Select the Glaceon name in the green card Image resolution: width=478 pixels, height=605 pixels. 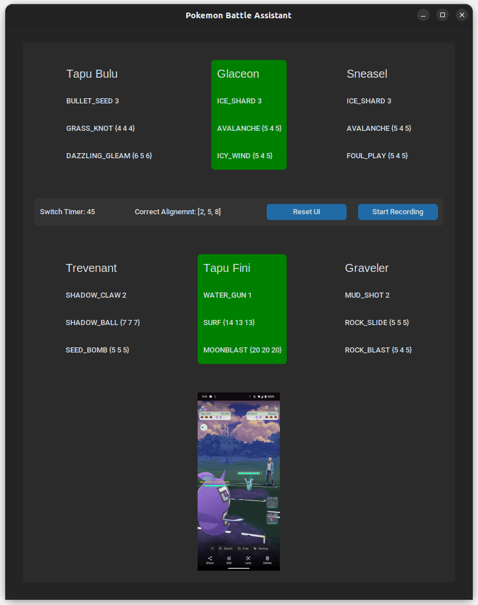238,74
